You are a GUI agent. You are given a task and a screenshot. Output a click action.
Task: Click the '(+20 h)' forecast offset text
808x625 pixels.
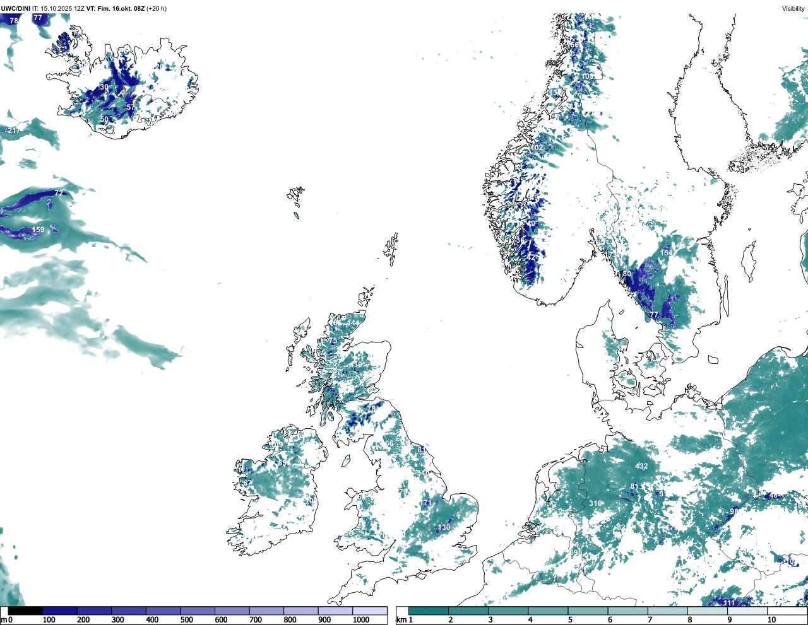pos(157,9)
